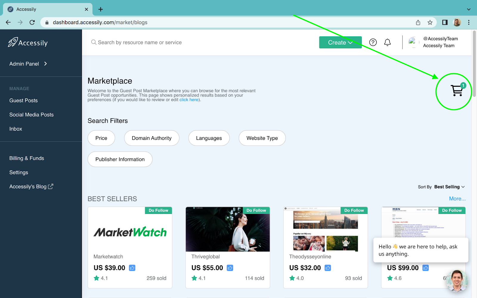Click the star rating icon for Theodysseyonline

click(x=292, y=278)
